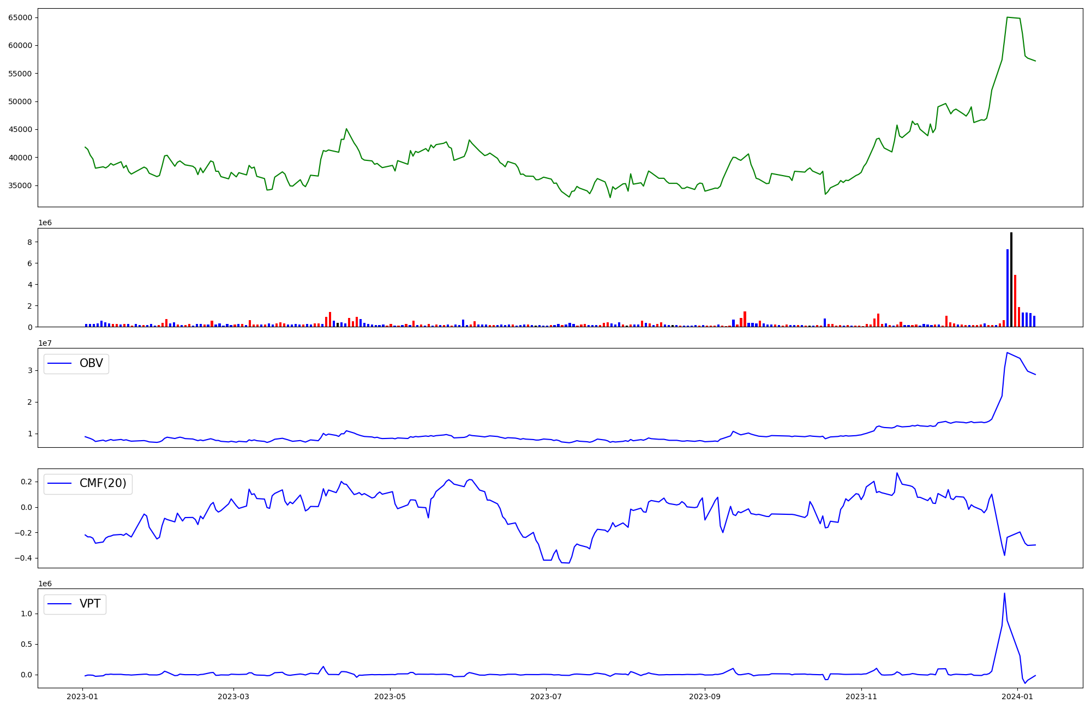
Task: Select the 2023-03 x-axis date label
Action: (233, 696)
